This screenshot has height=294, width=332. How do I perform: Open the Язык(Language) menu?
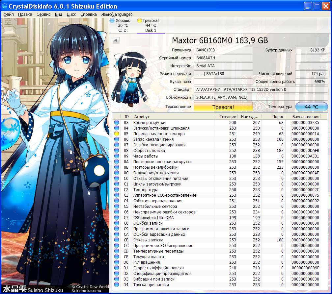(x=117, y=14)
